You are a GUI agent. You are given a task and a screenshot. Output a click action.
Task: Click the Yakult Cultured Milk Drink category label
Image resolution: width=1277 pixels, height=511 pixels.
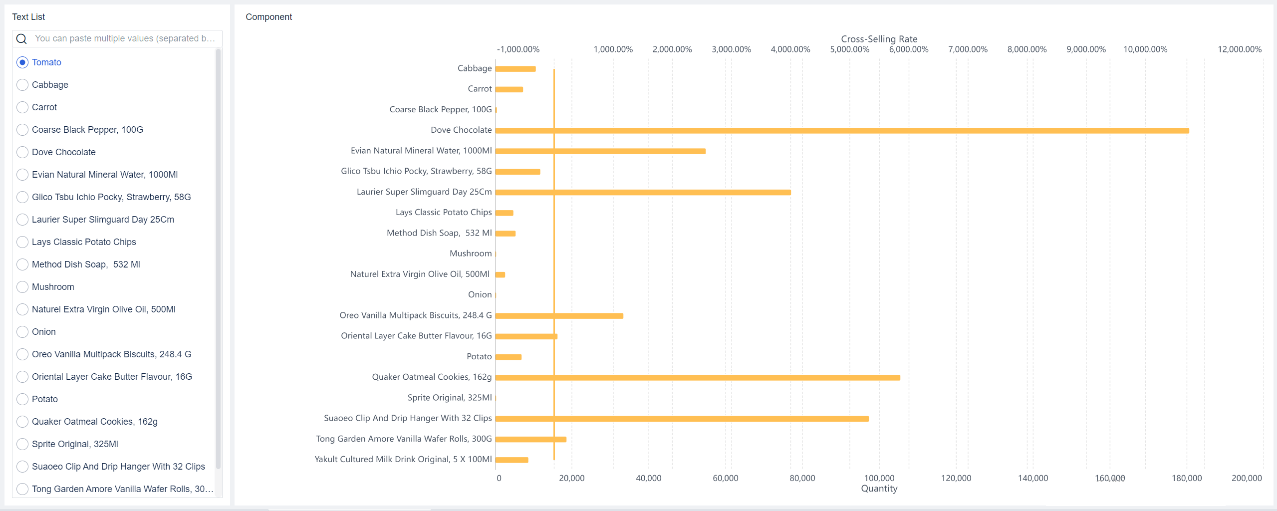[402, 459]
